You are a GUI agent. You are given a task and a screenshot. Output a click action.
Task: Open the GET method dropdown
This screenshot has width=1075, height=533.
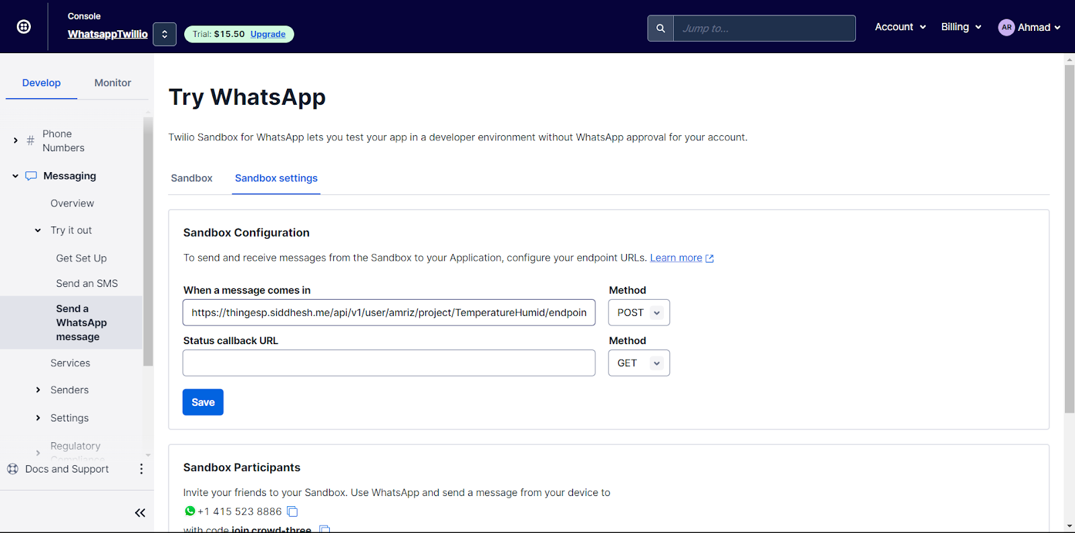point(639,363)
